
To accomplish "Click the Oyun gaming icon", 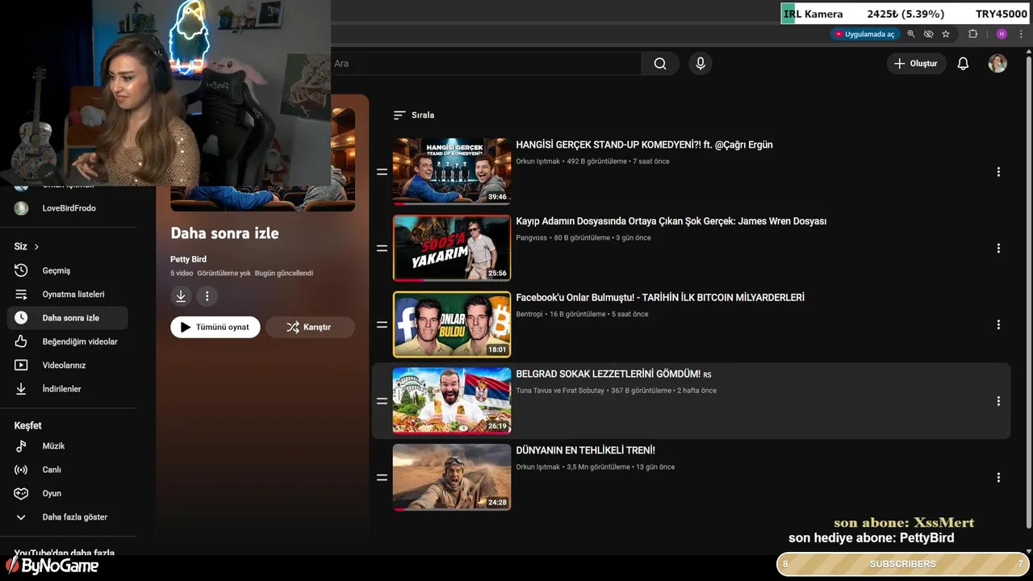I will [21, 493].
